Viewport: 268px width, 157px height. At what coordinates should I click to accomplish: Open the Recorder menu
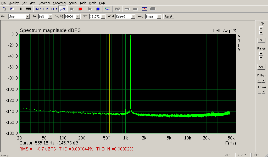coord(44,3)
